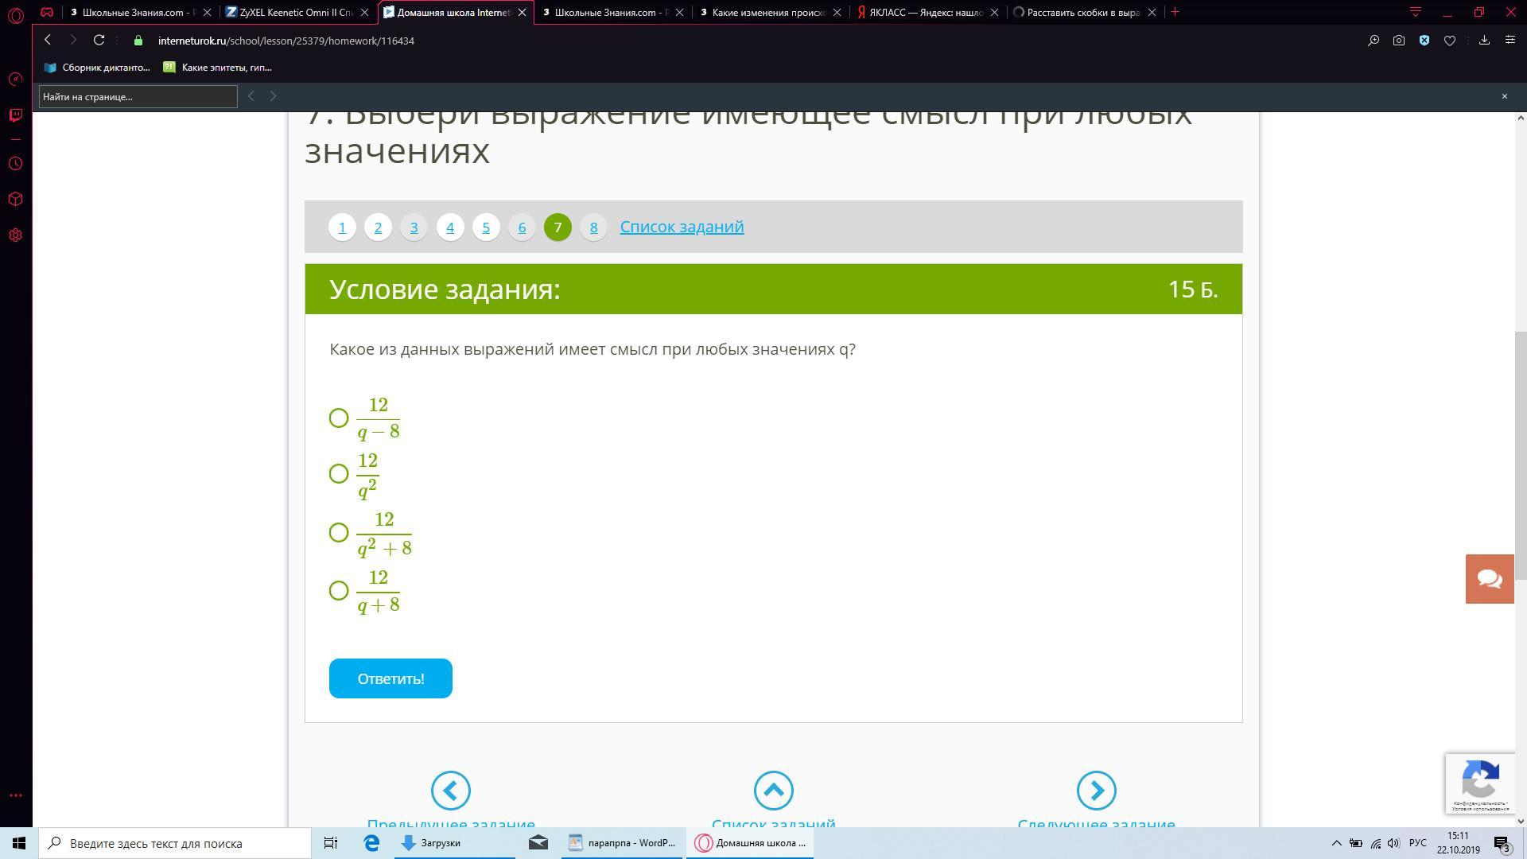Screen dimensions: 1527x859
Task: Select the 12 over q+8 option
Action: point(339,590)
